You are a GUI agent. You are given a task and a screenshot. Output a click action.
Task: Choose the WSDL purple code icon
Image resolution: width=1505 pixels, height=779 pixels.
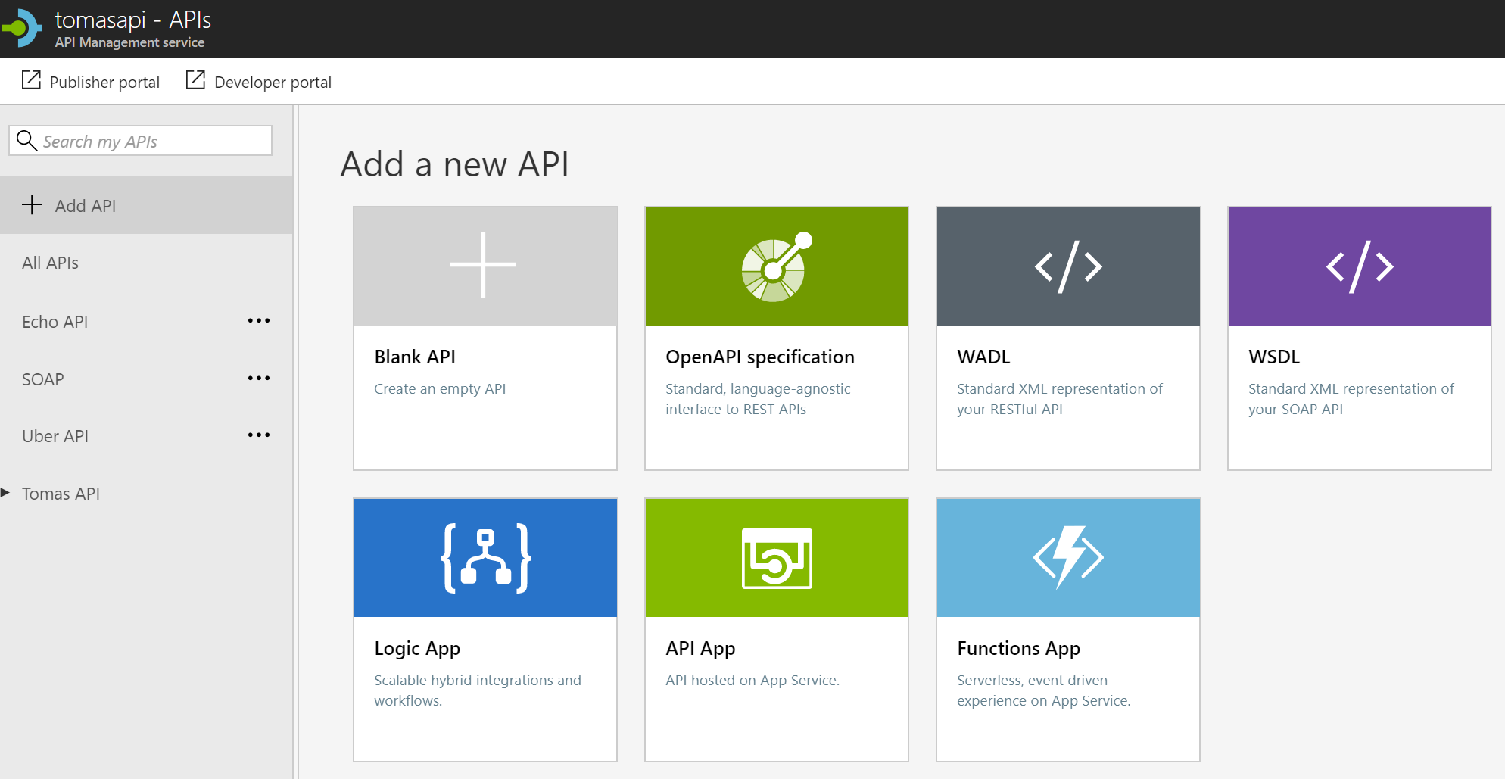1359,266
